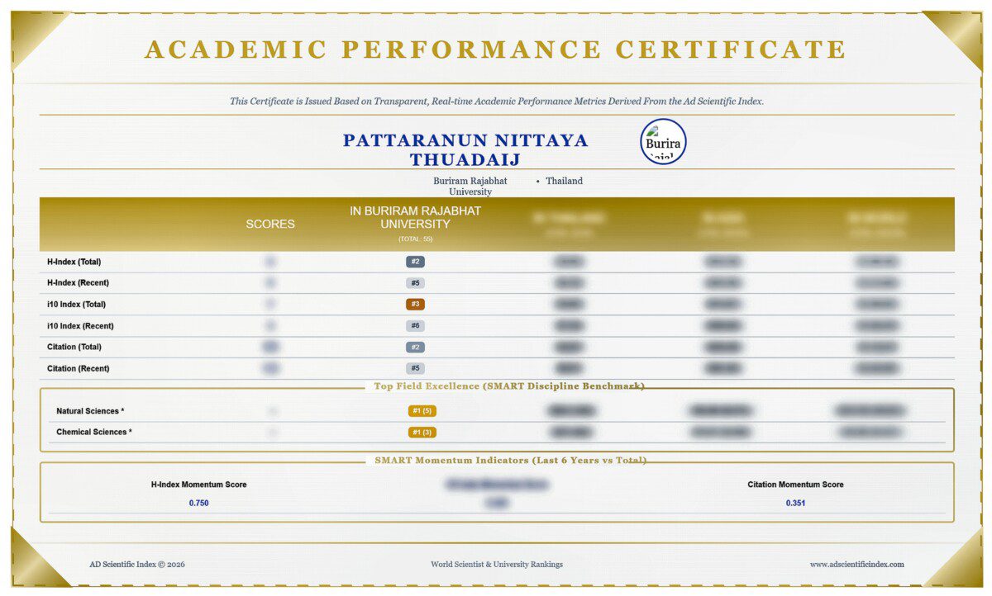
Task: Click the #1 (3) badge for Chemical Sciences
Action: (422, 432)
